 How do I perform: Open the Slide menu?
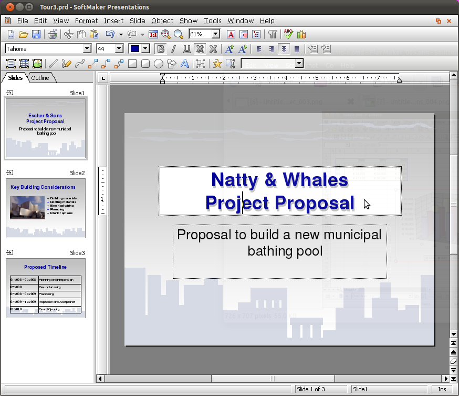[x=137, y=21]
